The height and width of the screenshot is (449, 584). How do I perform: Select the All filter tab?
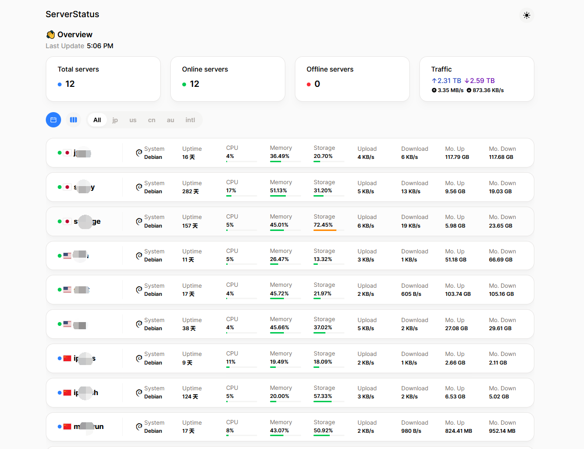tap(97, 120)
